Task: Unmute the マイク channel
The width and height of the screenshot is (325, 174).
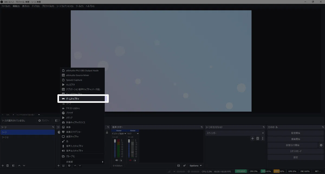Action: point(131,160)
